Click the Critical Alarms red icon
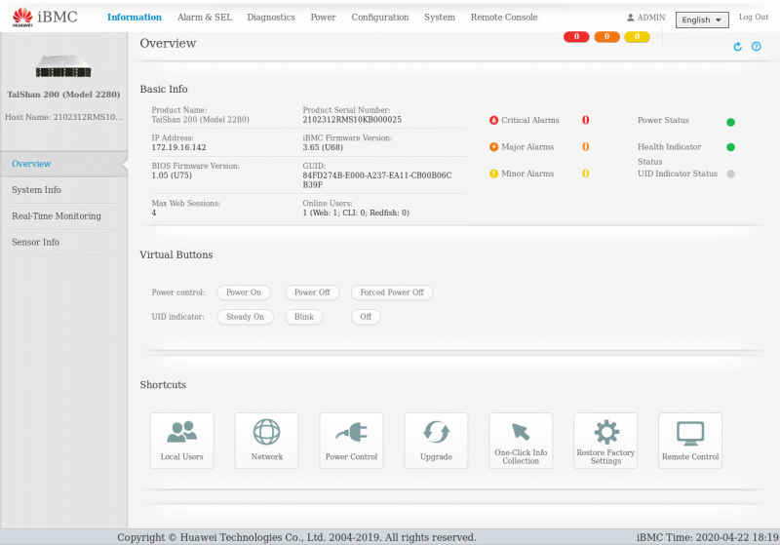This screenshot has width=780, height=545. [x=493, y=120]
